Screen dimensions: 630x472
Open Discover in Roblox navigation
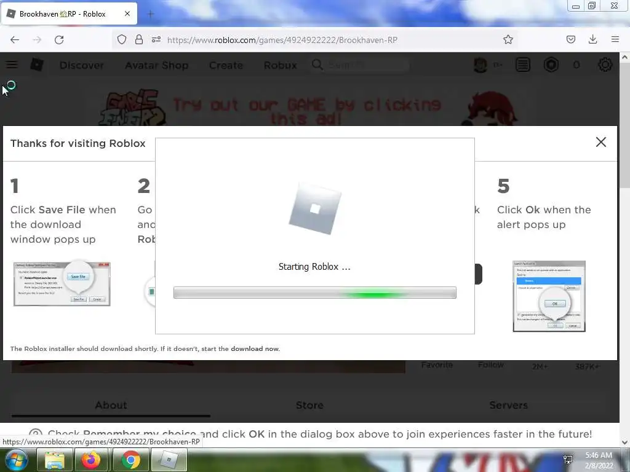pyautogui.click(x=82, y=65)
